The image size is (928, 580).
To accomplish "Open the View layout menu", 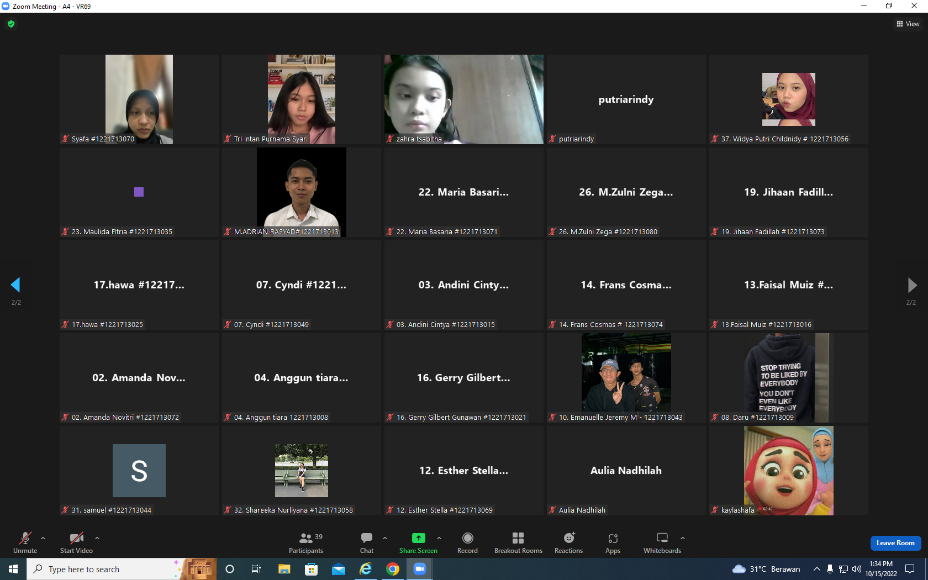I will (x=908, y=24).
